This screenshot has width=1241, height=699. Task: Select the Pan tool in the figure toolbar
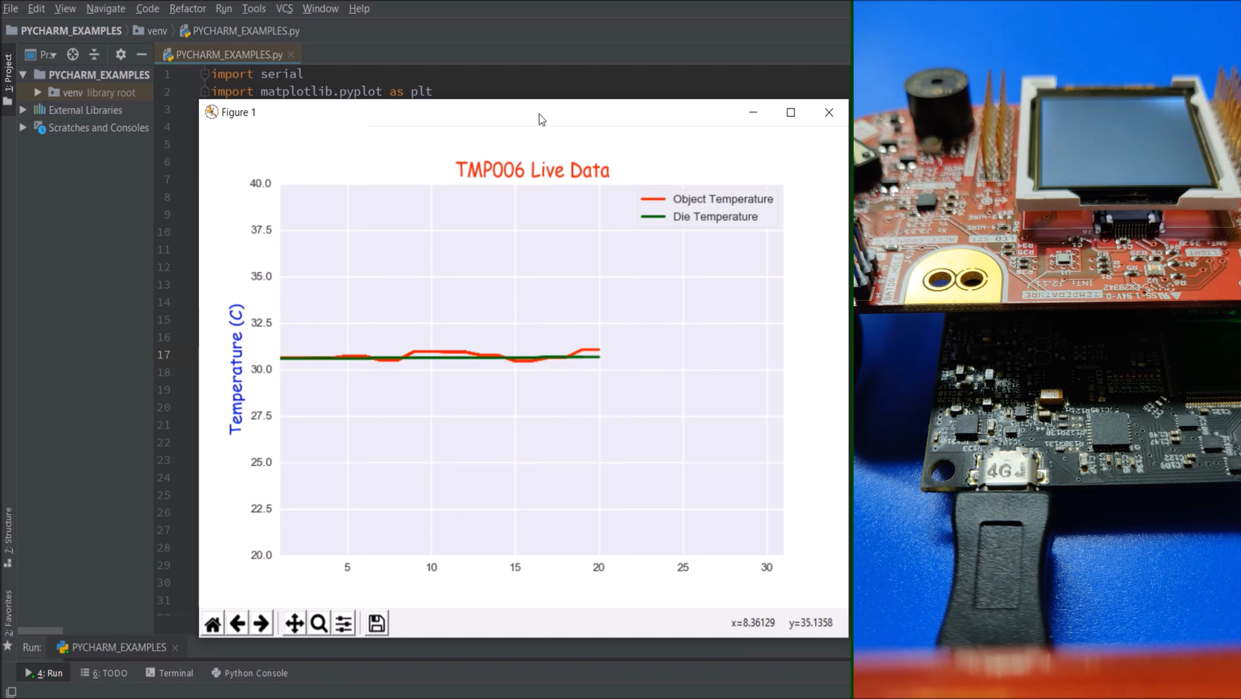click(x=294, y=623)
